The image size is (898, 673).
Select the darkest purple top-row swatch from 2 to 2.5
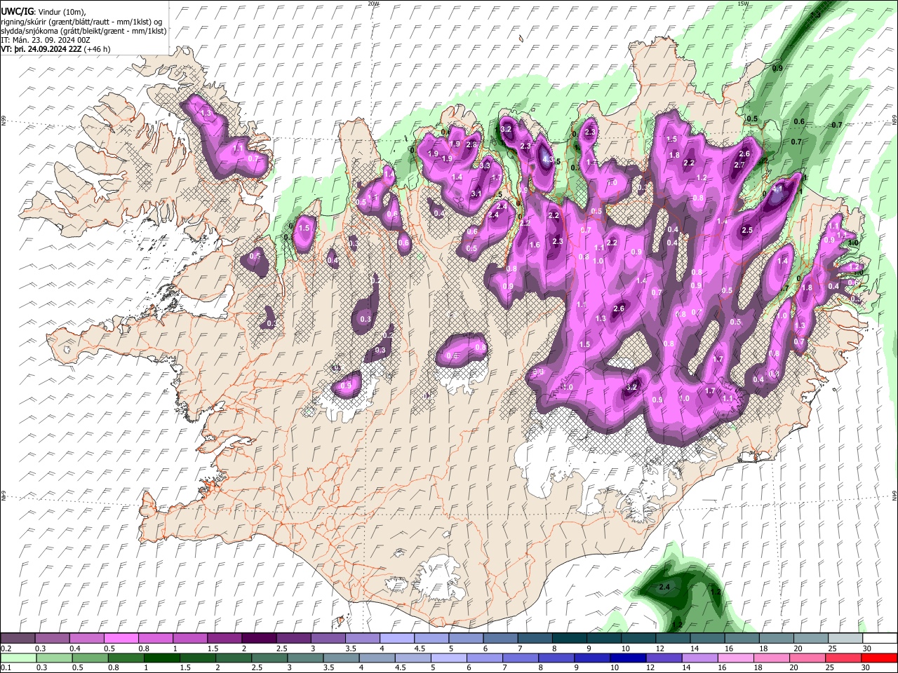[259, 639]
